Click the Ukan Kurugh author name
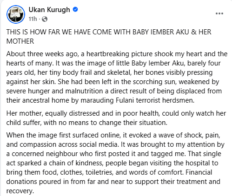232x196 pixels. (x=49, y=10)
